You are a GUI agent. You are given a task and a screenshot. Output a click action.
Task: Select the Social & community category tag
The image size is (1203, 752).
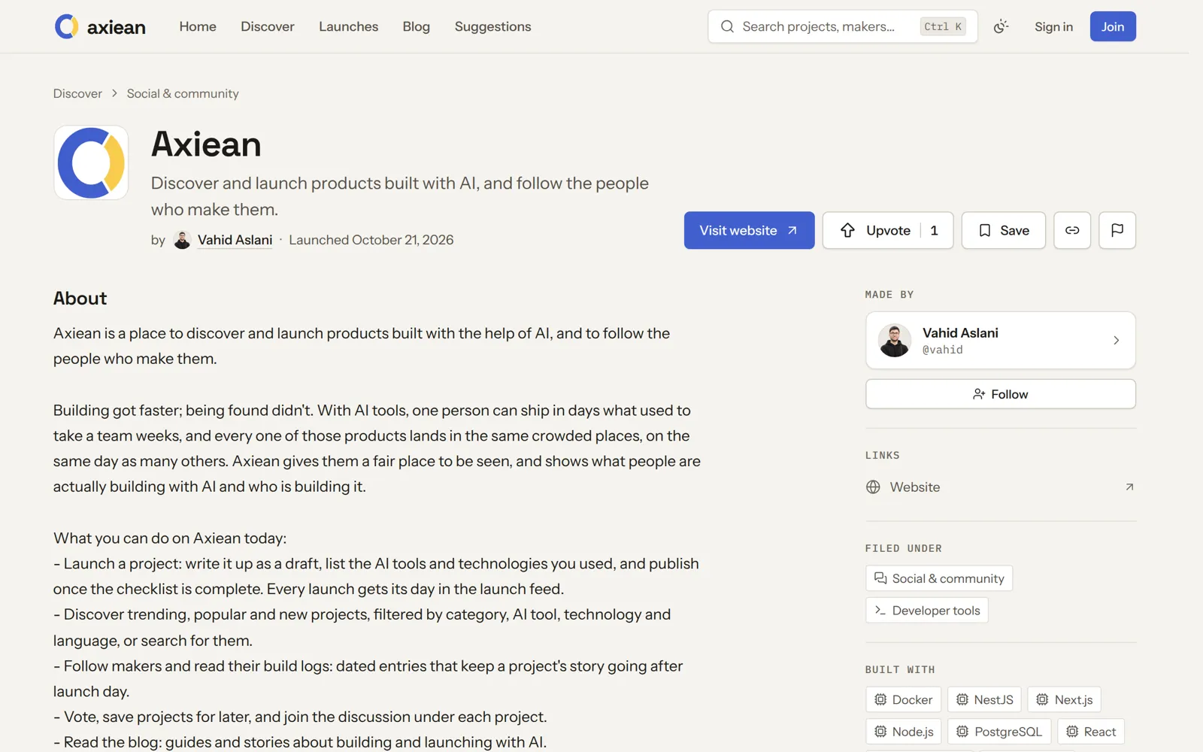[939, 578]
